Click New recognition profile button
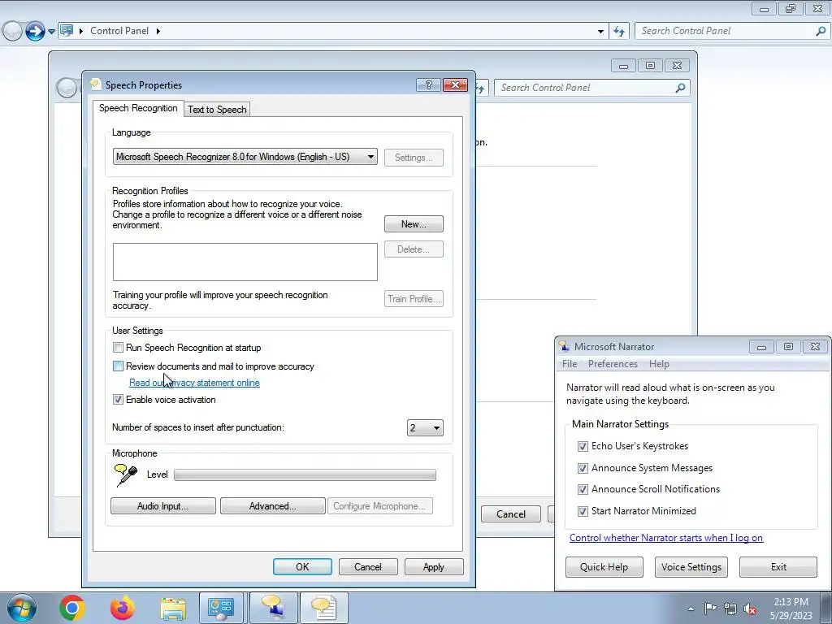This screenshot has height=624, width=832. (x=414, y=224)
